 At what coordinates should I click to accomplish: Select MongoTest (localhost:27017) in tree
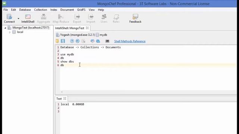tap(31, 28)
